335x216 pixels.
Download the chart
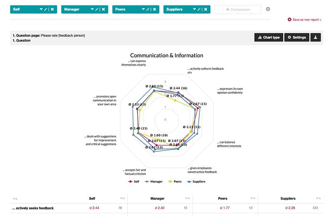(316, 37)
